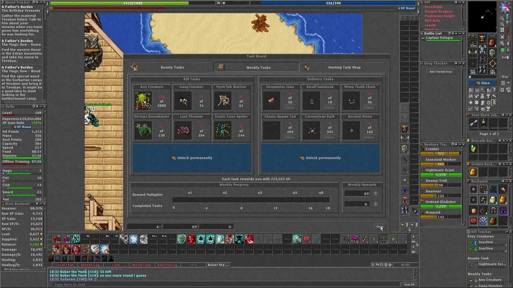Select the Orclops Doomhauler task icon
The image size is (513, 288).
point(143,130)
